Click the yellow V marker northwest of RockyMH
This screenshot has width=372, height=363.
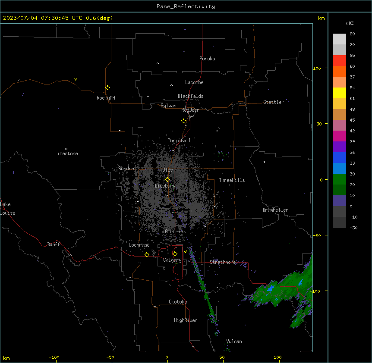click(x=76, y=79)
